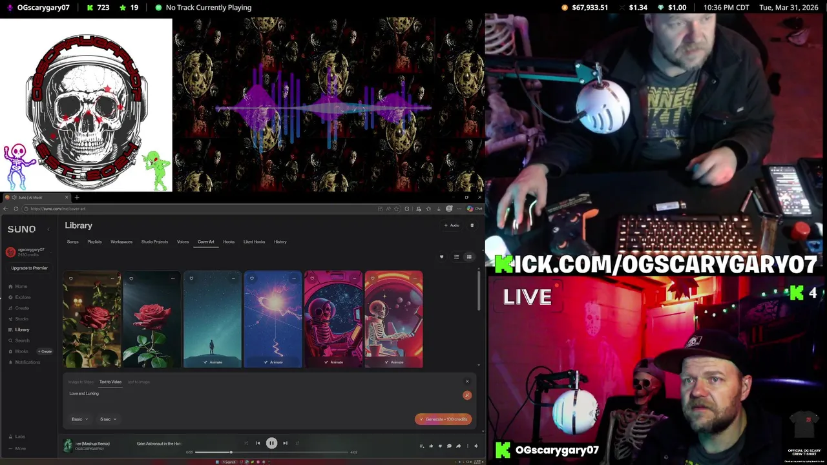Open the Basic quality dropdown
The height and width of the screenshot is (465, 827).
[79, 419]
